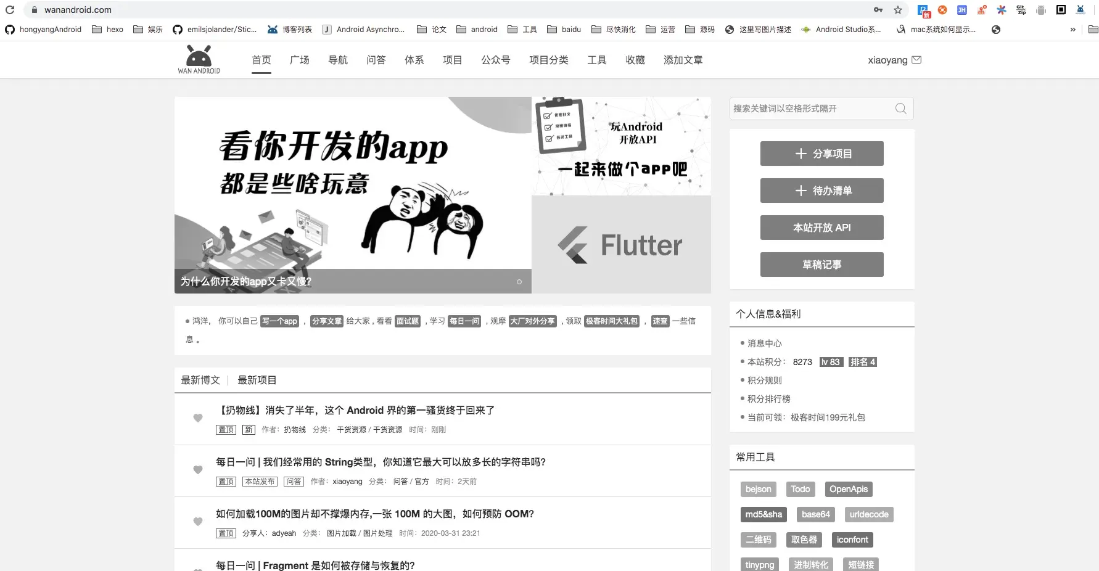Viewport: 1099px width, 571px height.
Task: Bookmark this page with the star icon
Action: tap(898, 10)
